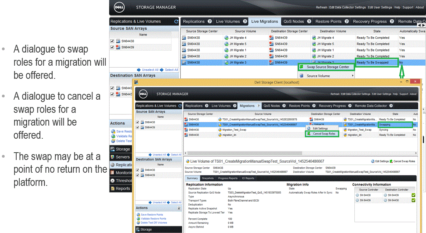Screen dimensions: 426x233
Task: Select JH Migrate 4 row in back window table
Action: (303, 38)
